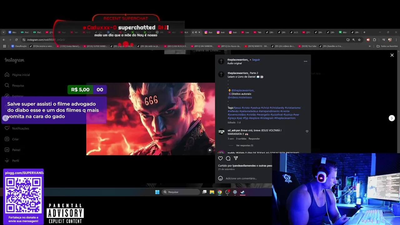Click the Chrome address bar URL

[x=46, y=40]
